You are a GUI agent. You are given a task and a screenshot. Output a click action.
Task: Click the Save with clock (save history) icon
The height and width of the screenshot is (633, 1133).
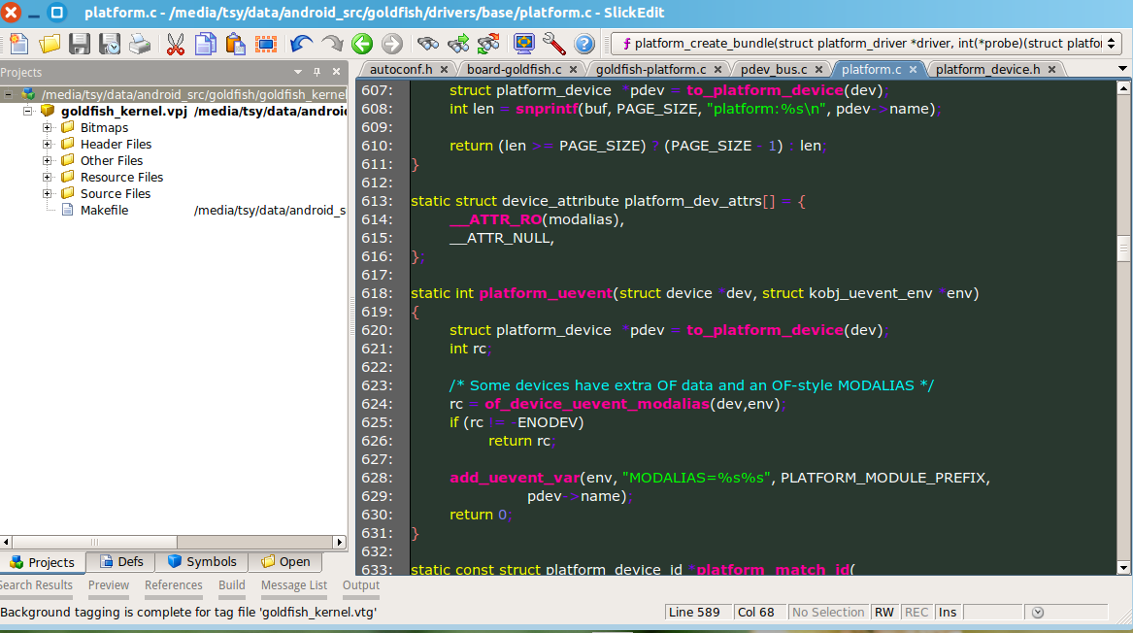tap(110, 44)
